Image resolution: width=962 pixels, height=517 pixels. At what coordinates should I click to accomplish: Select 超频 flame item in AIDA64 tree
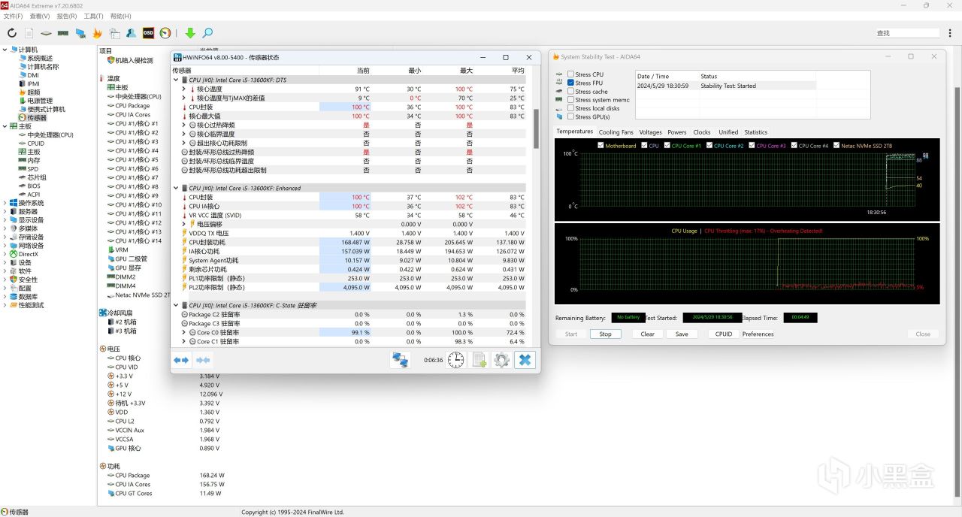34,92
